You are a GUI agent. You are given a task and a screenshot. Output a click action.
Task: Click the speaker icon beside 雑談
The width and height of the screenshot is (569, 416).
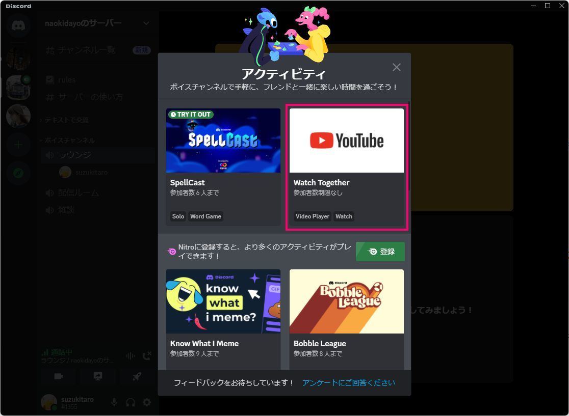(x=50, y=210)
